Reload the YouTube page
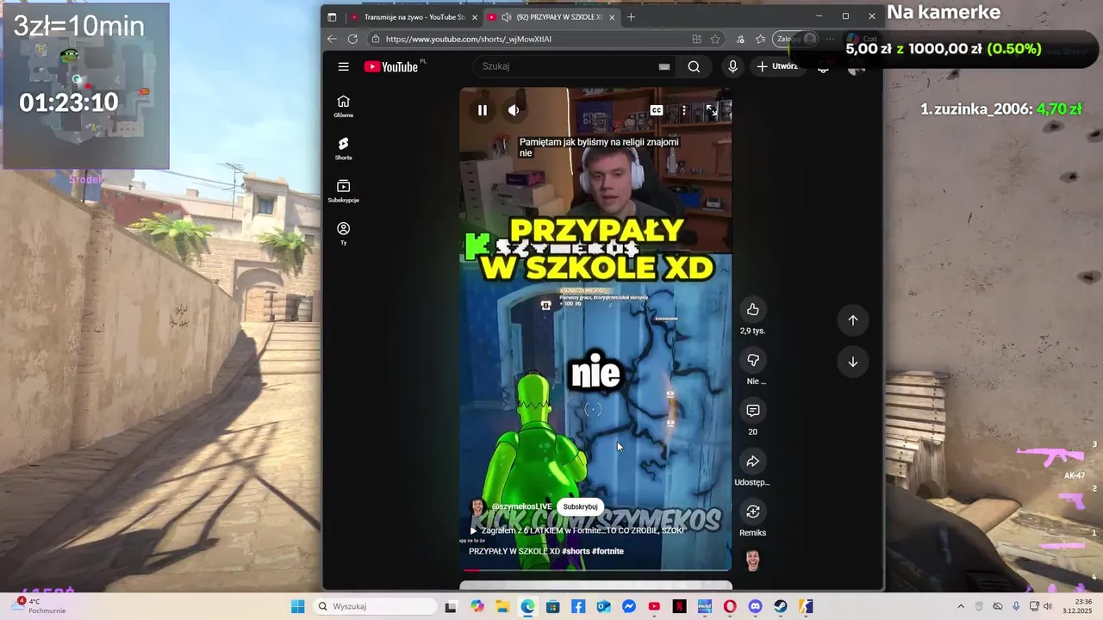This screenshot has width=1103, height=620. [352, 39]
